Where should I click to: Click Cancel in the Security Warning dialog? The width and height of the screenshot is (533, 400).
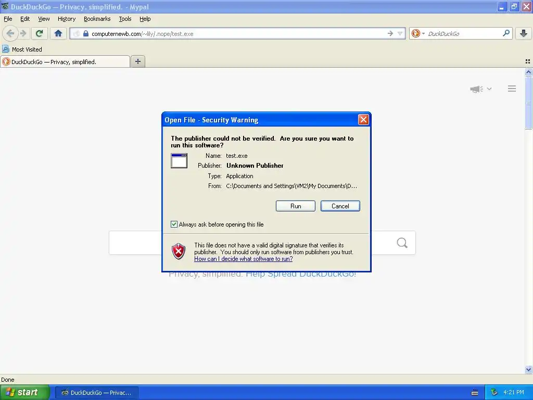click(340, 206)
